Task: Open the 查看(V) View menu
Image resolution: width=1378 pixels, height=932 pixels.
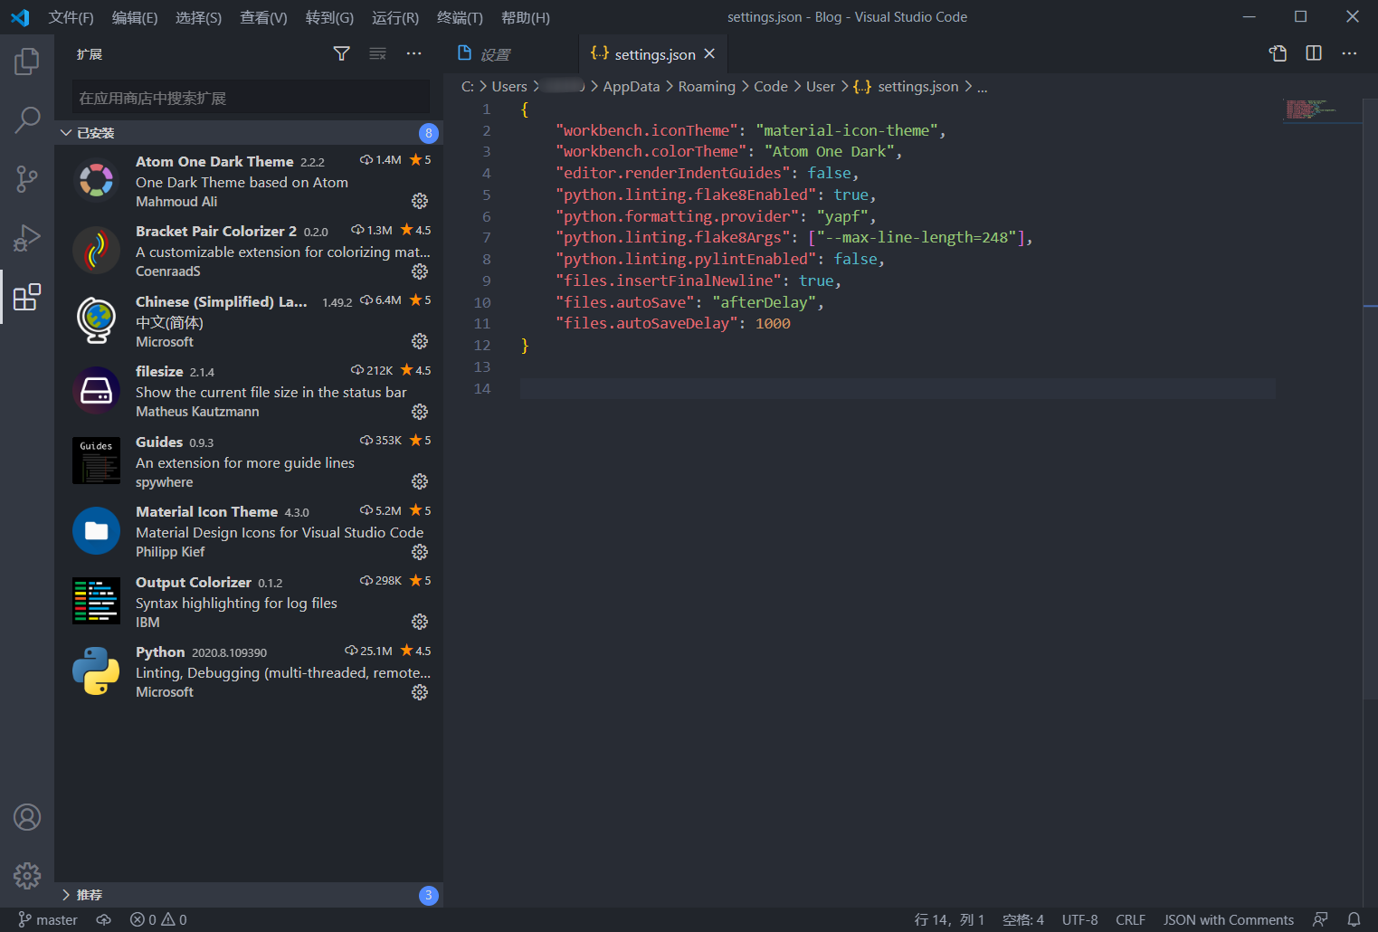Action: (263, 17)
